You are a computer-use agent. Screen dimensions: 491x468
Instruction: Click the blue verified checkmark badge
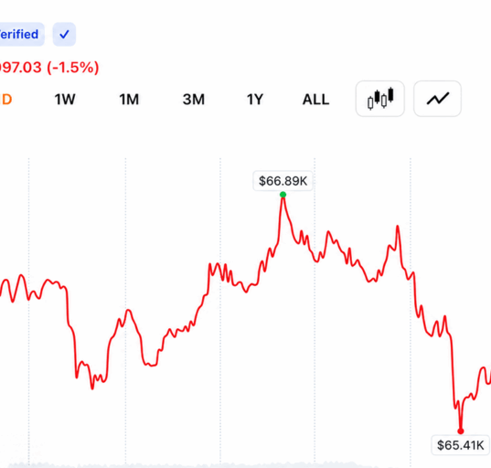(x=64, y=34)
